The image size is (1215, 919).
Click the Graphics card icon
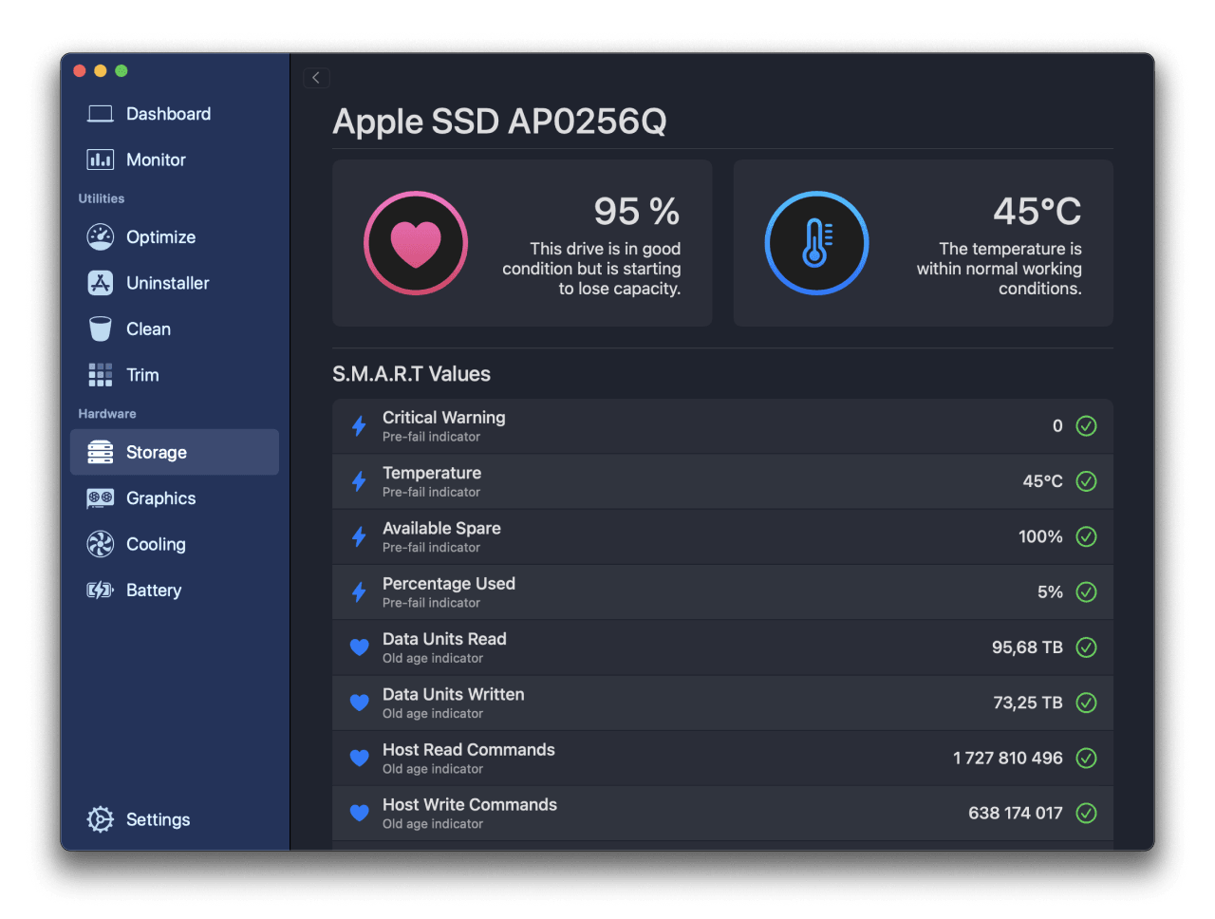(100, 497)
